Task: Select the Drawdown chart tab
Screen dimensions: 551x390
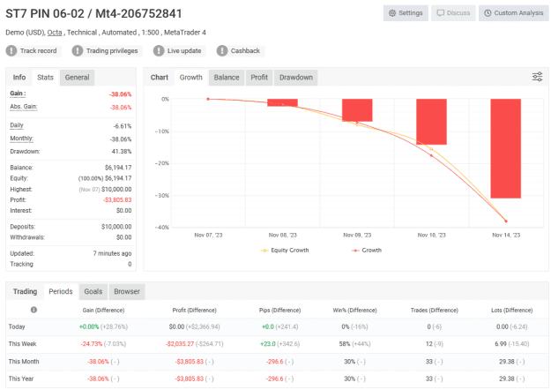Action: coord(296,78)
